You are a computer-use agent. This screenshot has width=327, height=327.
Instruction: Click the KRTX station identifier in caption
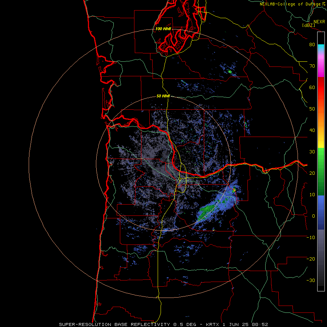click(x=212, y=324)
